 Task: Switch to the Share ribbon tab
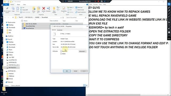[x=18, y=5]
